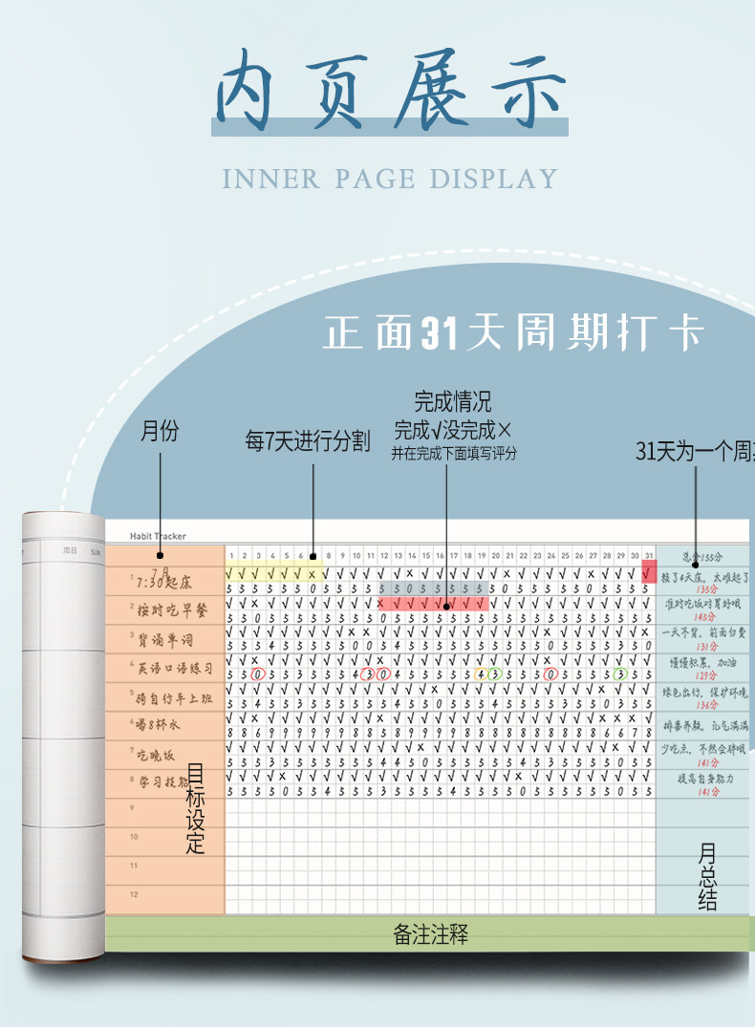The height and width of the screenshot is (1027, 755).
Task: Click the 绿色出行, 保护环境 summary note
Action: (705, 693)
